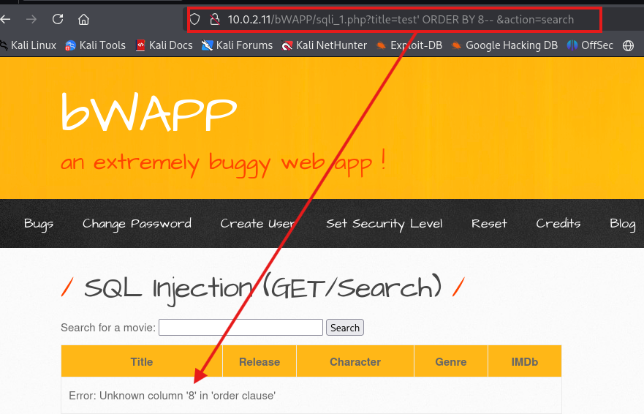Reload the current page
Image resolution: width=644 pixels, height=414 pixels.
58,19
